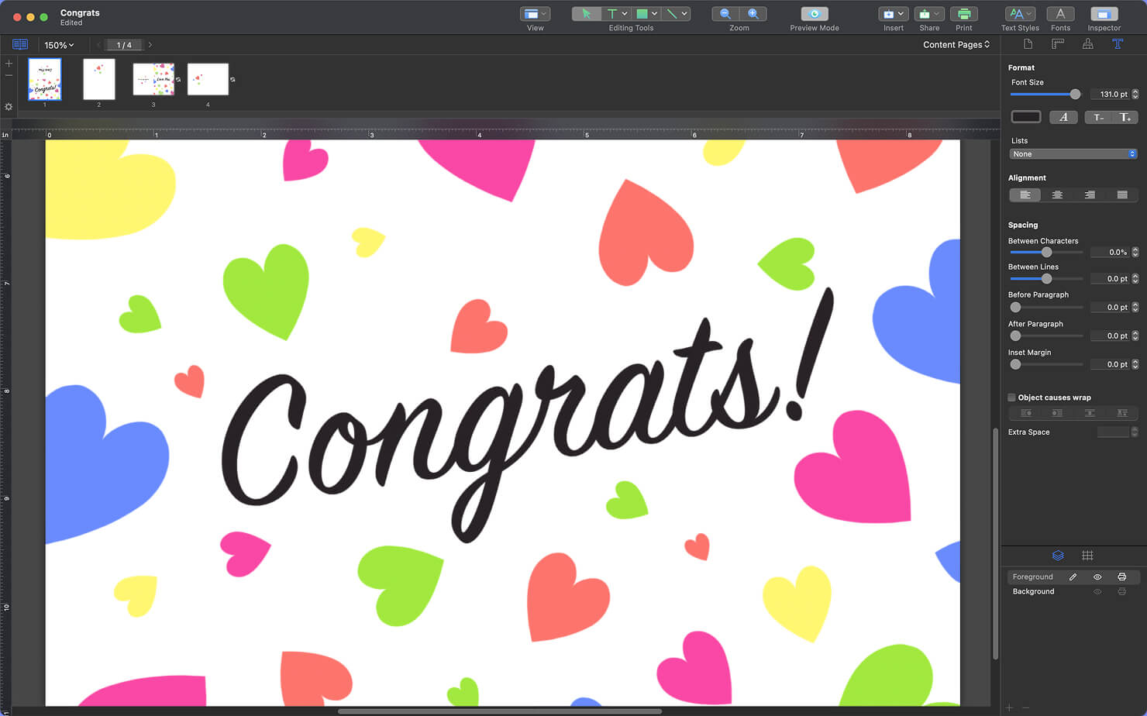Select the Text tool in Editing Tools
This screenshot has width=1147, height=716.
(x=611, y=14)
